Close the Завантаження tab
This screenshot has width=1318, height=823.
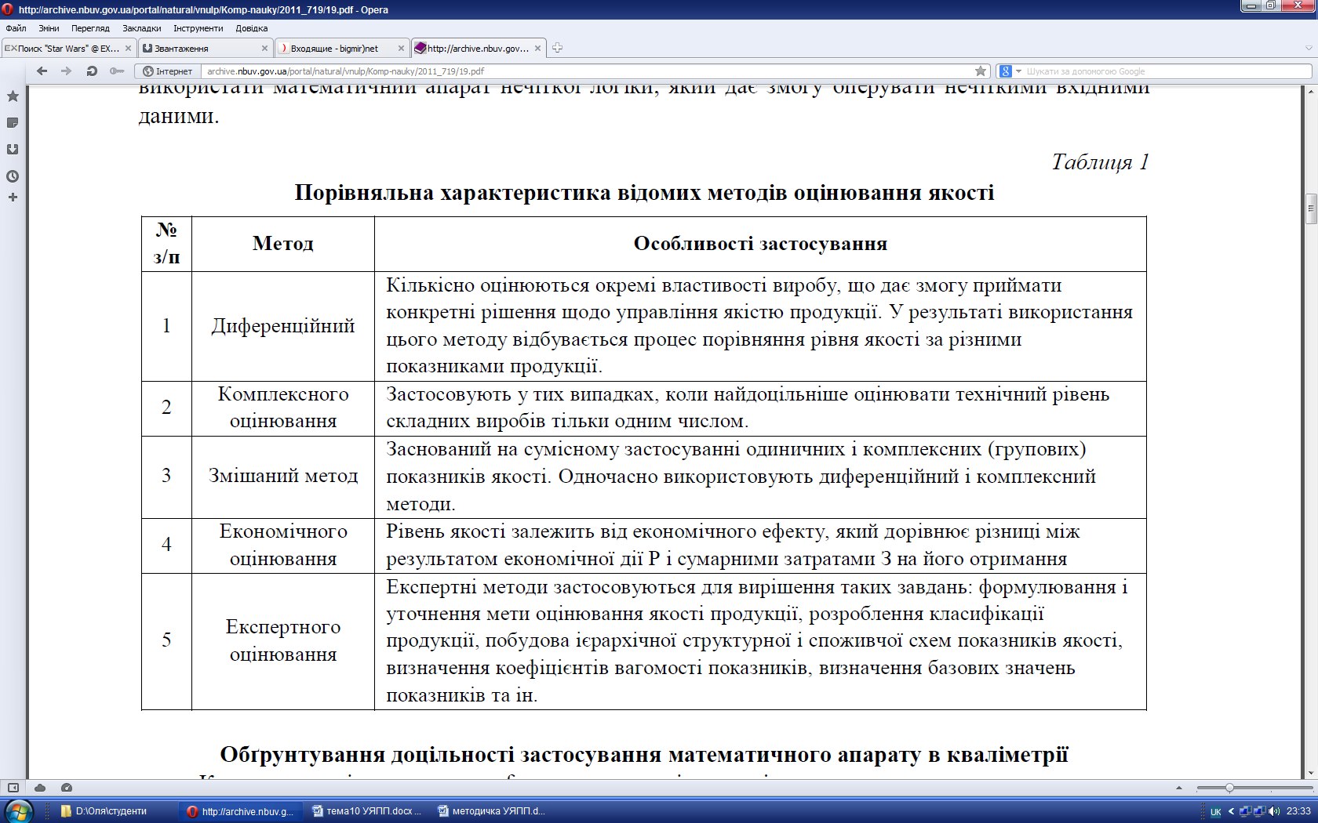(x=264, y=48)
